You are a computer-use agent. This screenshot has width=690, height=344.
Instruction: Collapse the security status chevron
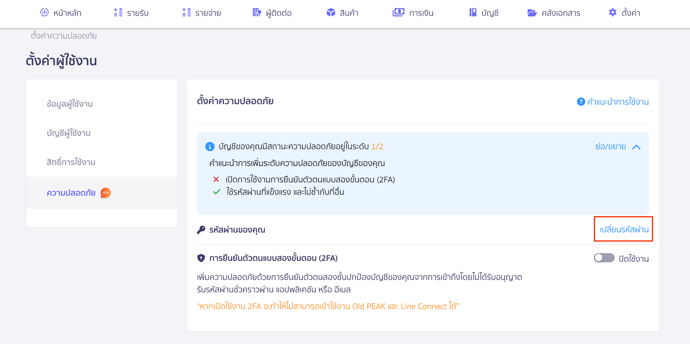[637, 147]
